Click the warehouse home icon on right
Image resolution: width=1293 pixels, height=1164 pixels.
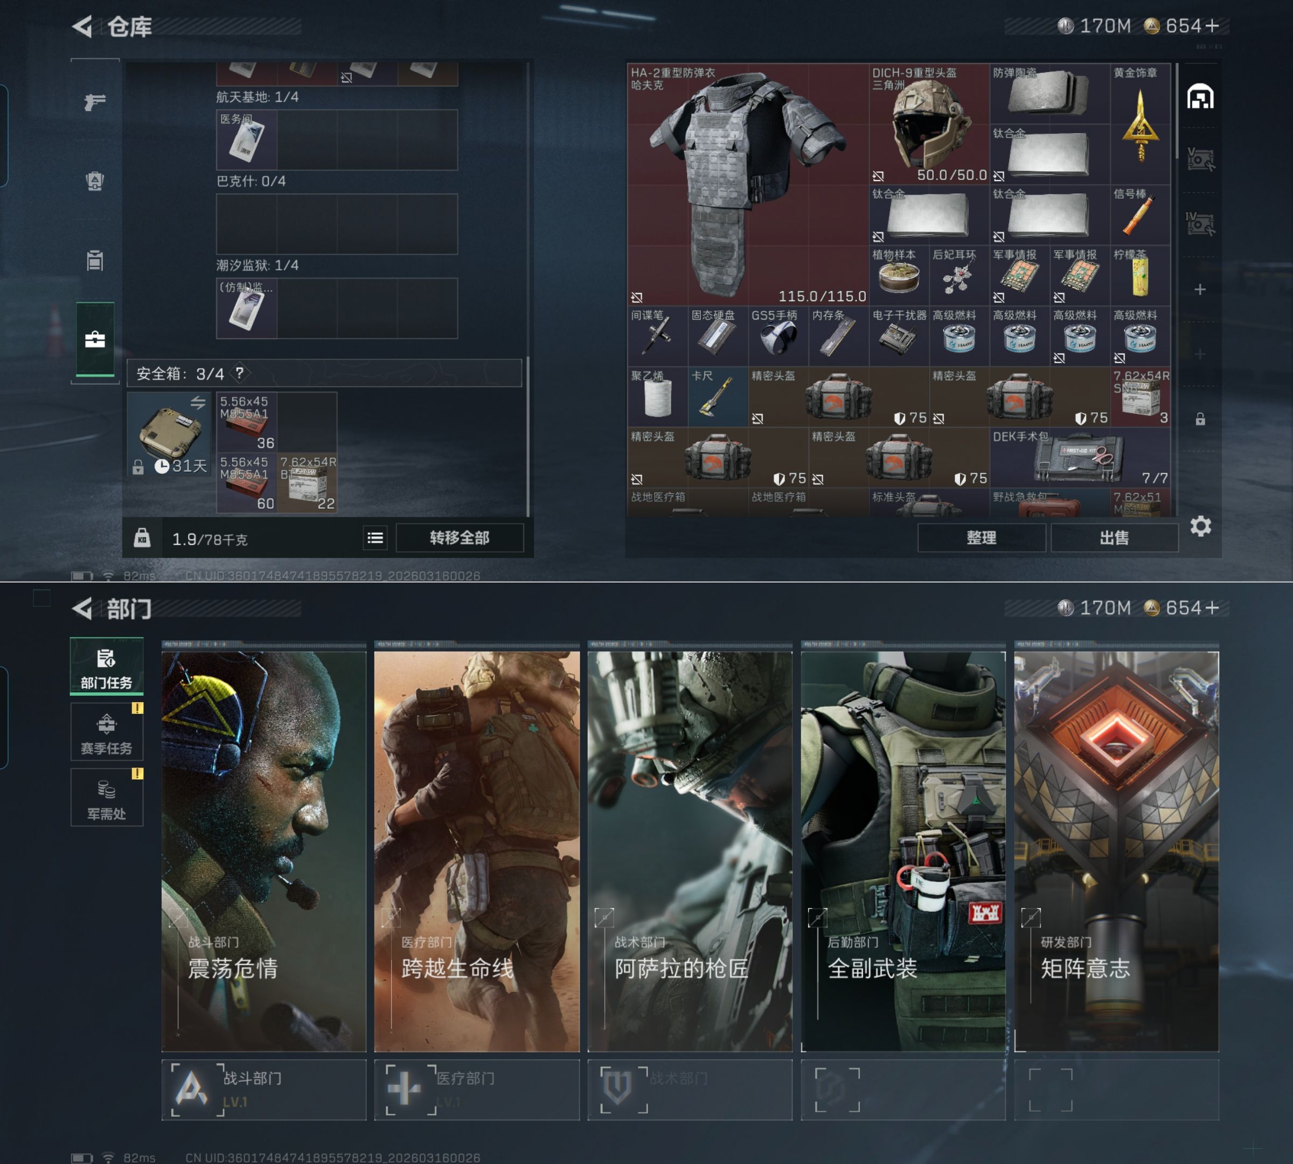(1200, 97)
